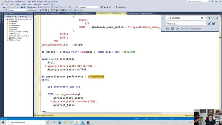Expand the Replication node
Image resolution: width=222 pixels, height=125 pixels.
[x=8, y=27]
